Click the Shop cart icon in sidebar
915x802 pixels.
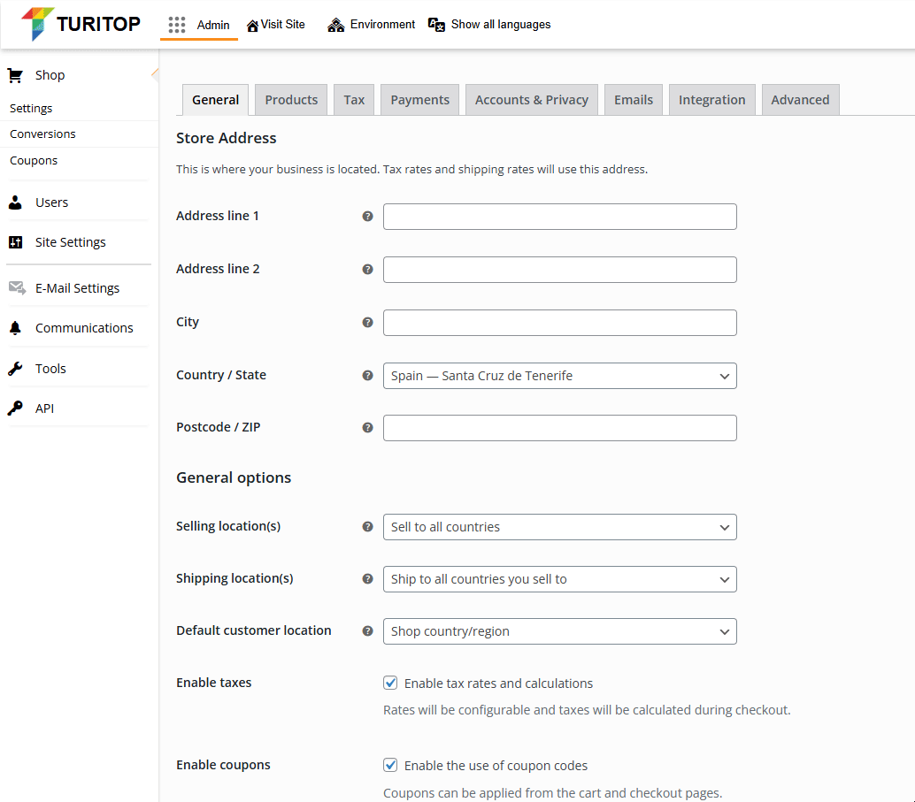[15, 75]
